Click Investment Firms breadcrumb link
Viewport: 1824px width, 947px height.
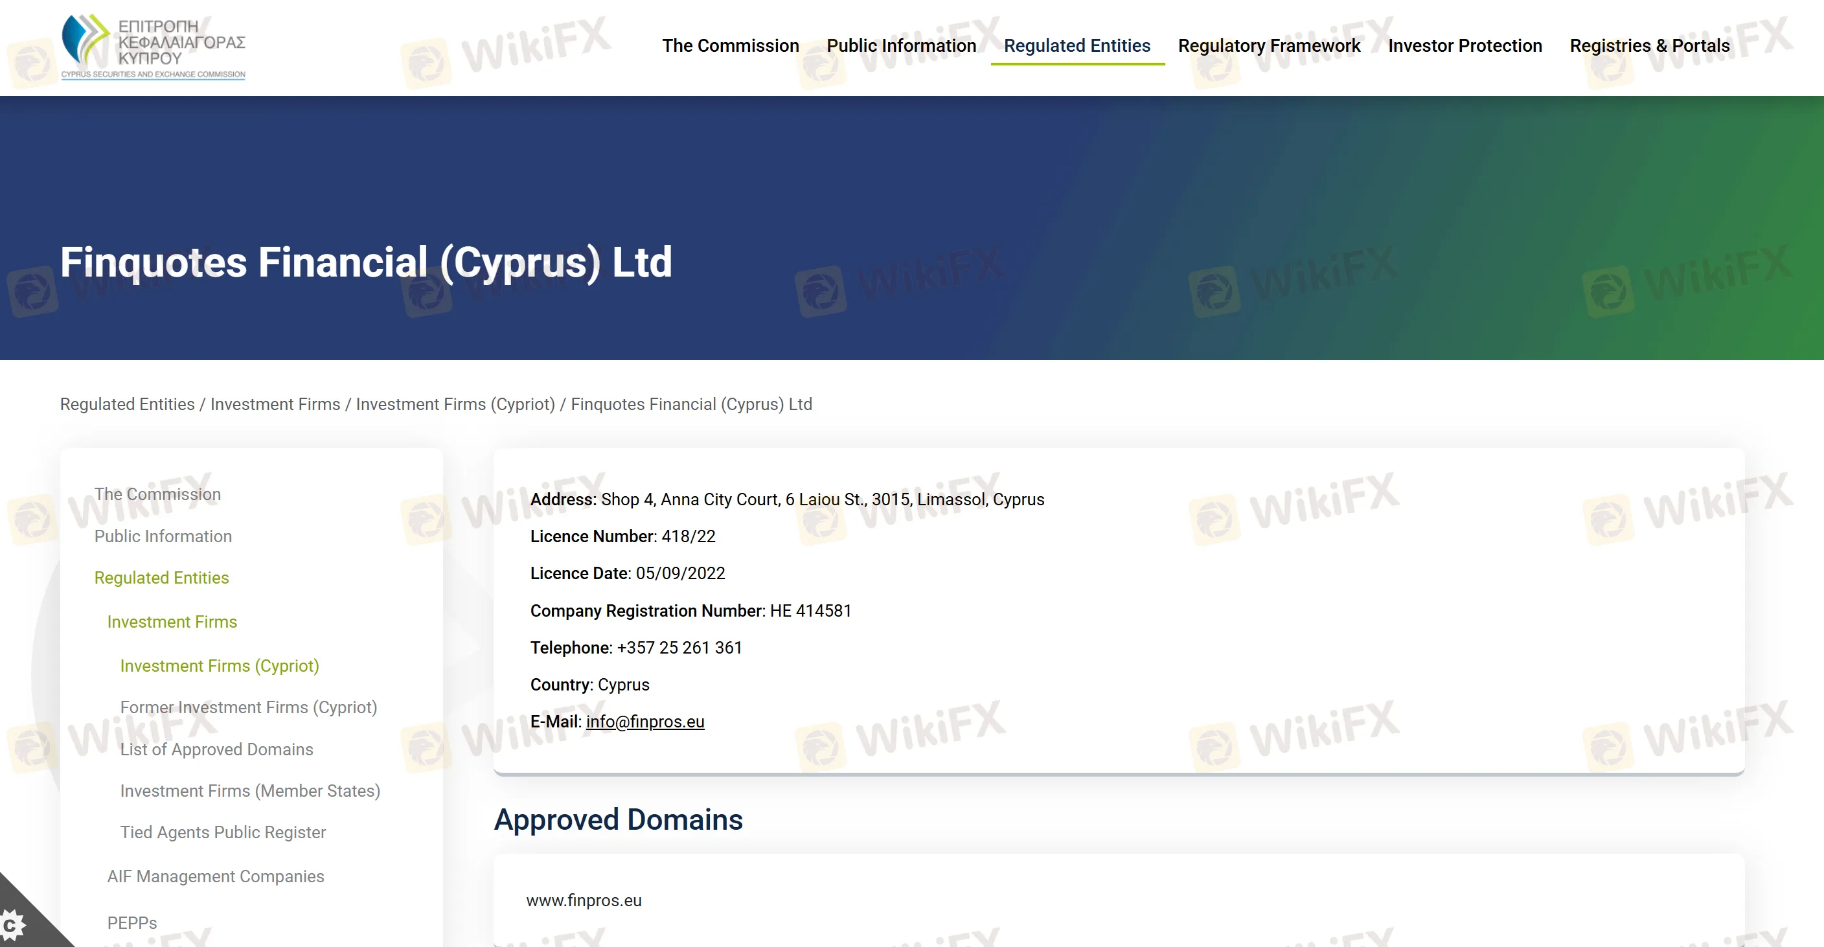tap(275, 404)
